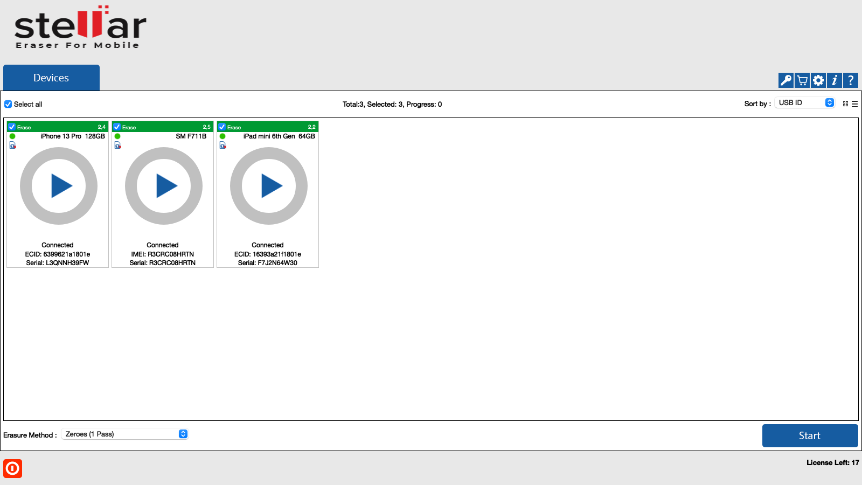Image resolution: width=862 pixels, height=485 pixels.
Task: Click the License Left: 17 text
Action: pos(832,462)
